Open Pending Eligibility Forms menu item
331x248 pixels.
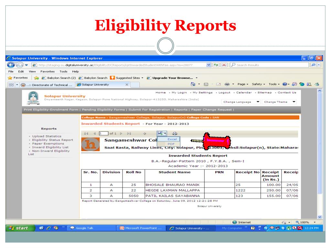[x=103, y=110]
